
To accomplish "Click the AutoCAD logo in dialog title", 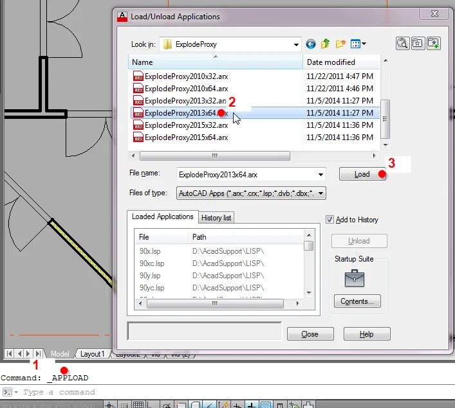I will click(122, 17).
